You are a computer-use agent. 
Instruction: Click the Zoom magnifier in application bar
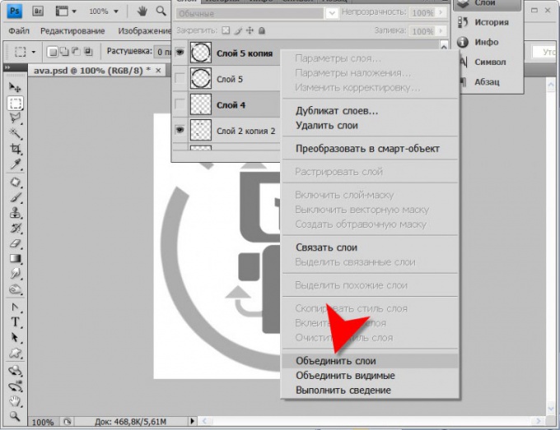[161, 11]
